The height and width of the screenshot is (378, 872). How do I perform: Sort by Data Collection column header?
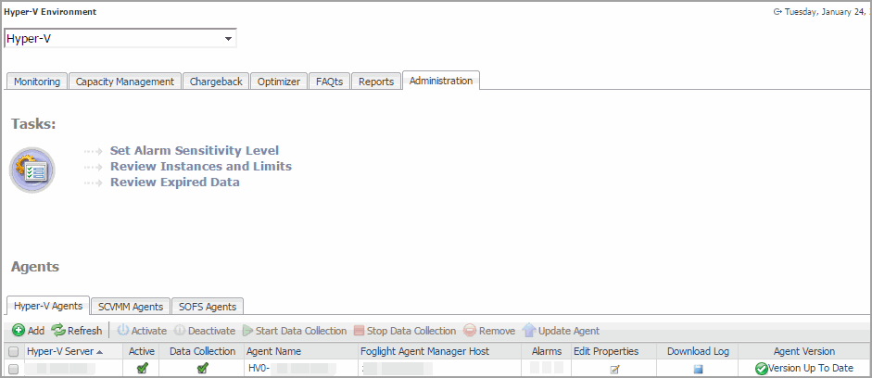pyautogui.click(x=202, y=351)
